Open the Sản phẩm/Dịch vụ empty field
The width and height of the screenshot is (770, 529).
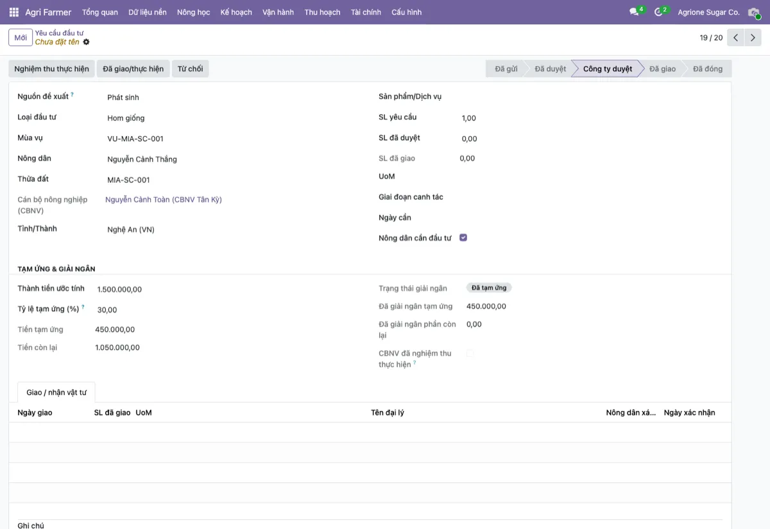590,97
